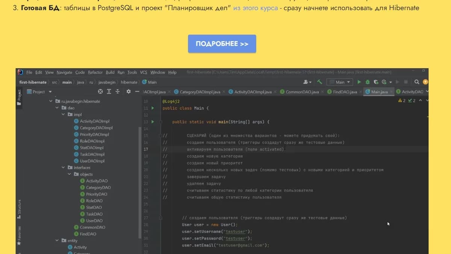Screen dimensions: 451x254
Task: Select ActivityDAOImpl in project tree
Action: pyautogui.click(x=92, y=121)
